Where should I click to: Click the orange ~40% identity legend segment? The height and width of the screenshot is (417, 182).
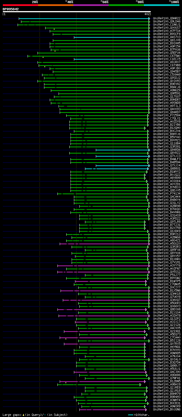[55, 5]
